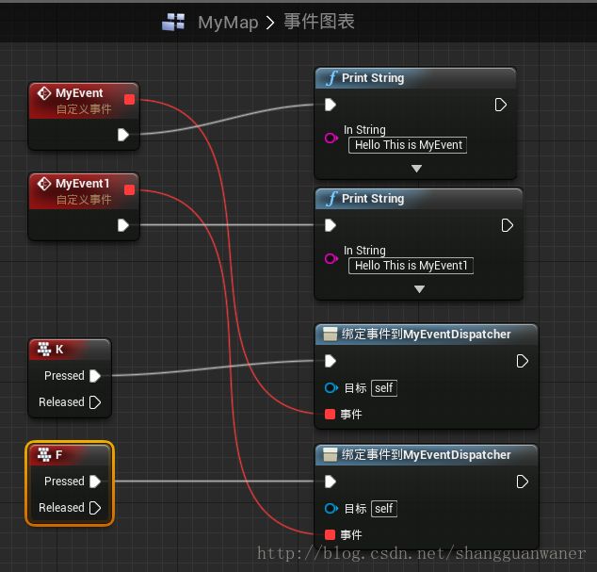Click the Pressed pin on K node

coord(95,376)
